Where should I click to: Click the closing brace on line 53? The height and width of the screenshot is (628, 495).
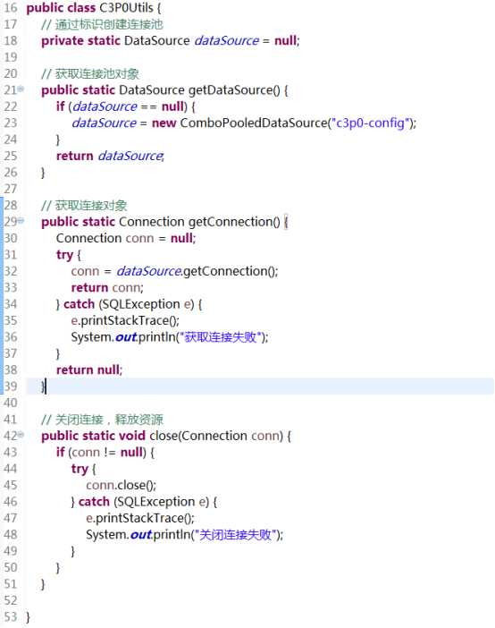28,617
